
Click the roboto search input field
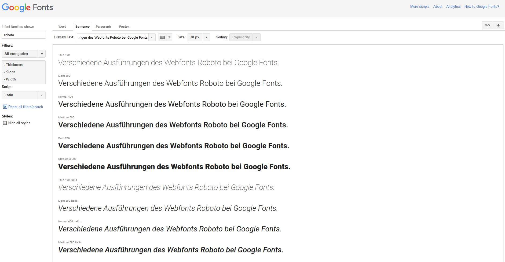24,35
